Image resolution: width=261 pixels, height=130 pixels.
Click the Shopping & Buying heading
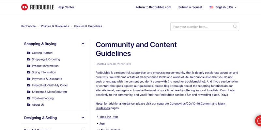(40, 44)
